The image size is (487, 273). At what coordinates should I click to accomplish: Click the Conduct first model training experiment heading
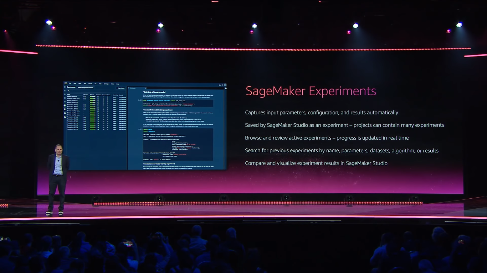pyautogui.click(x=158, y=110)
